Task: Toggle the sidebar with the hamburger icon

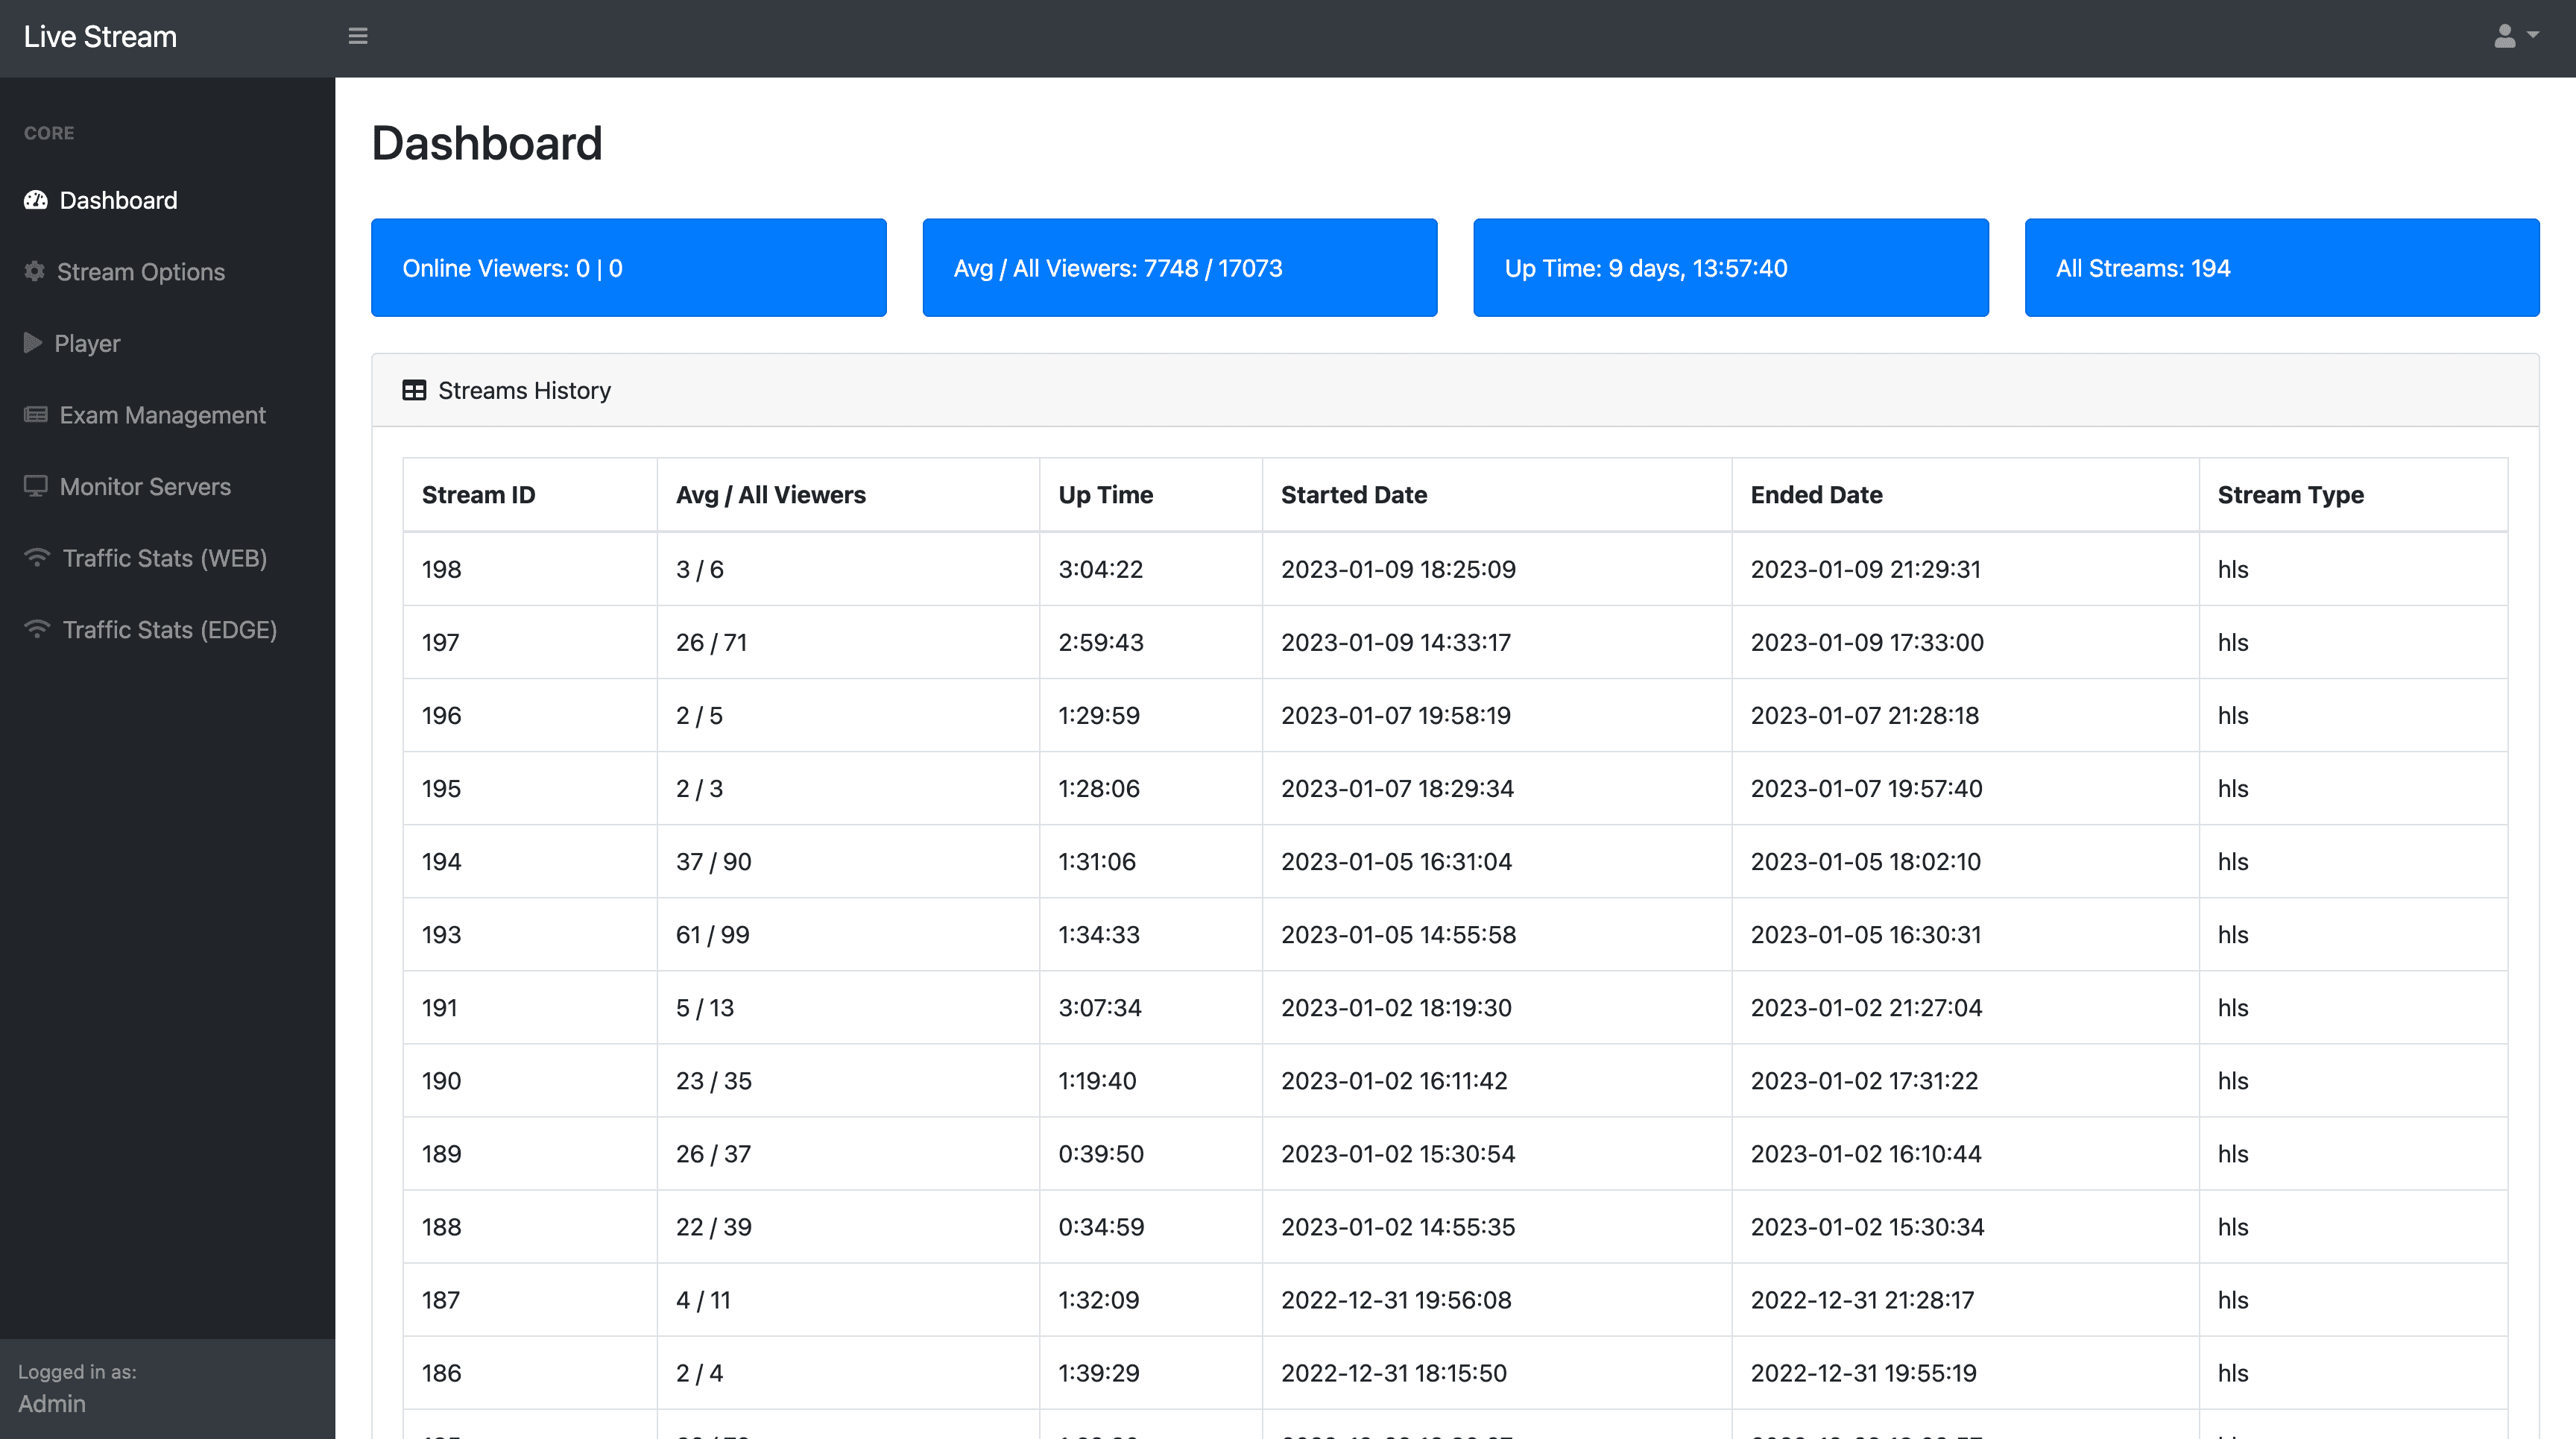Action: pyautogui.click(x=357, y=35)
